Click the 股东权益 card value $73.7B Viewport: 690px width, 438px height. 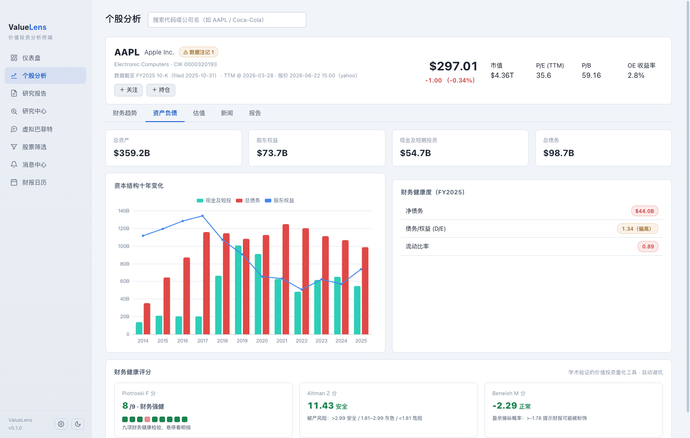[272, 153]
